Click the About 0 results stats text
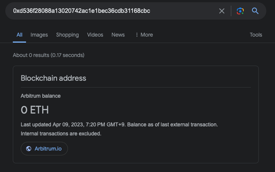275x172 pixels. coord(49,55)
